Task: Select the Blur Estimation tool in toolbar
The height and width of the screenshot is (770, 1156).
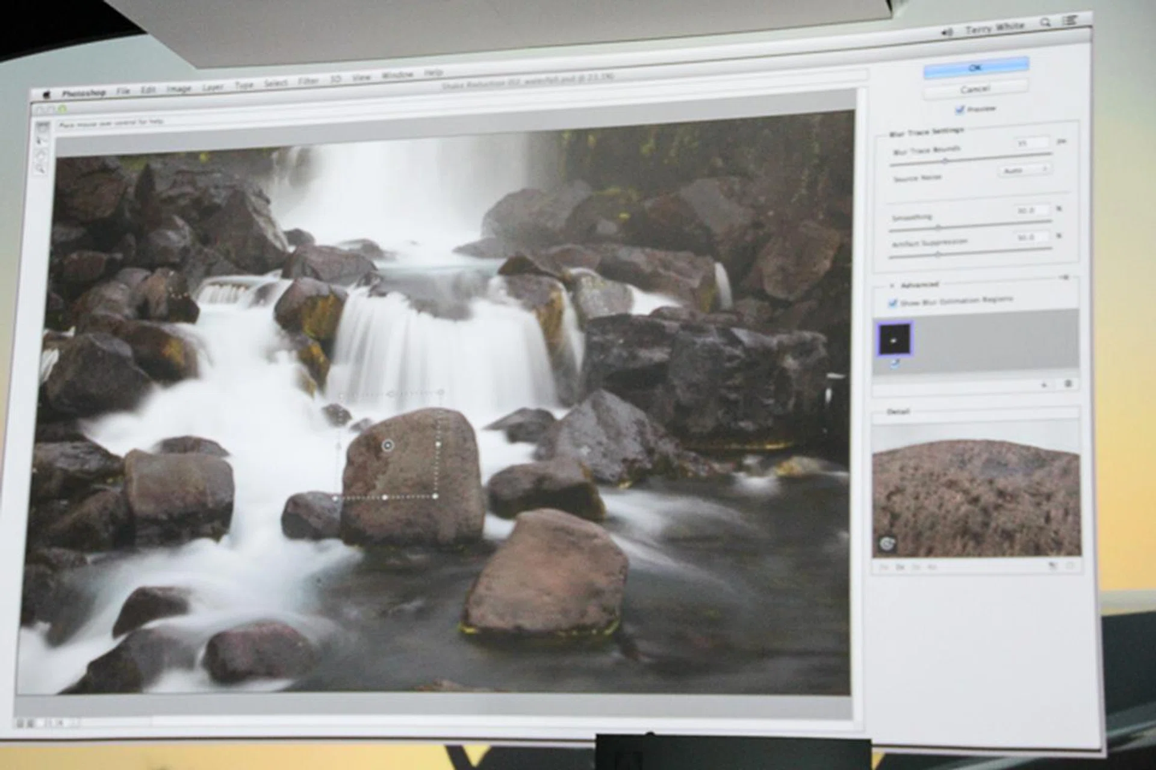Action: coord(43,128)
